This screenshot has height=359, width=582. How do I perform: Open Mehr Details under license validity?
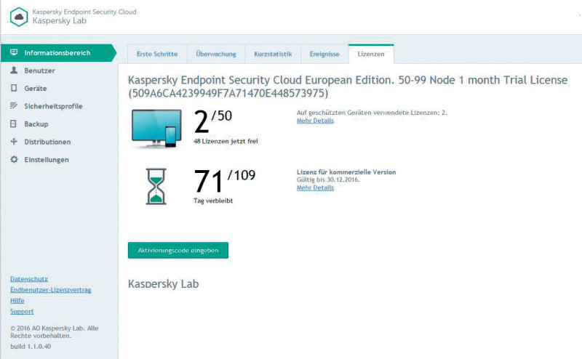(x=315, y=187)
